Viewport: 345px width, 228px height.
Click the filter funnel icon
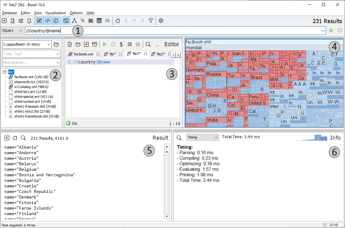(151, 21)
